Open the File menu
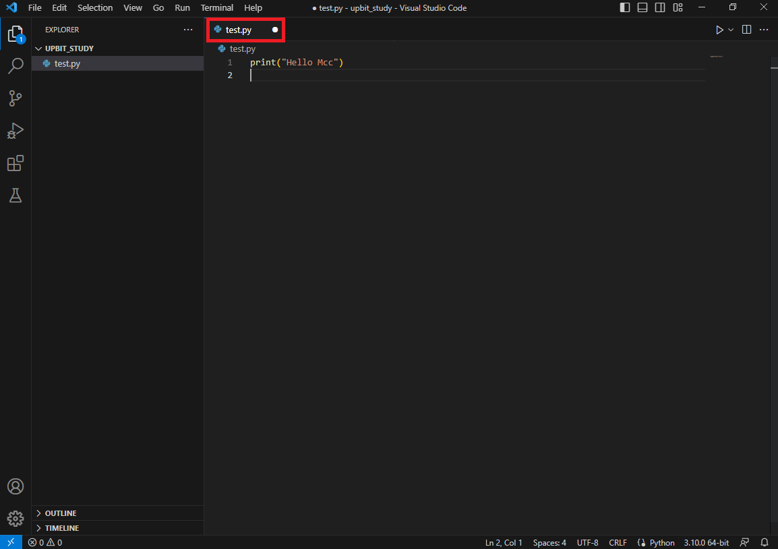Image resolution: width=778 pixels, height=549 pixels. (x=35, y=8)
